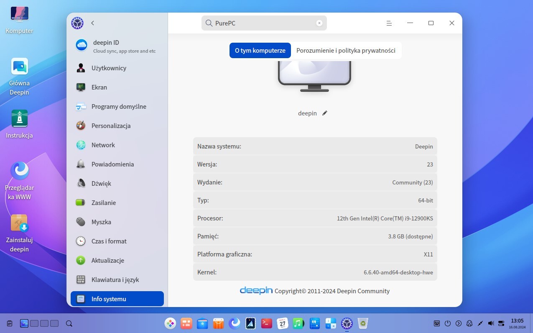Switch to the Porozumienie i polityka prywatności tab
Image resolution: width=533 pixels, height=333 pixels.
click(346, 50)
